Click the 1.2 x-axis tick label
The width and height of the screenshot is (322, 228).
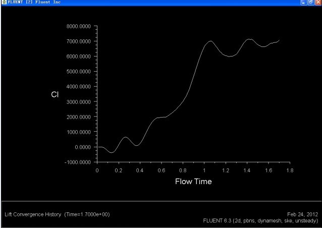click(x=226, y=170)
